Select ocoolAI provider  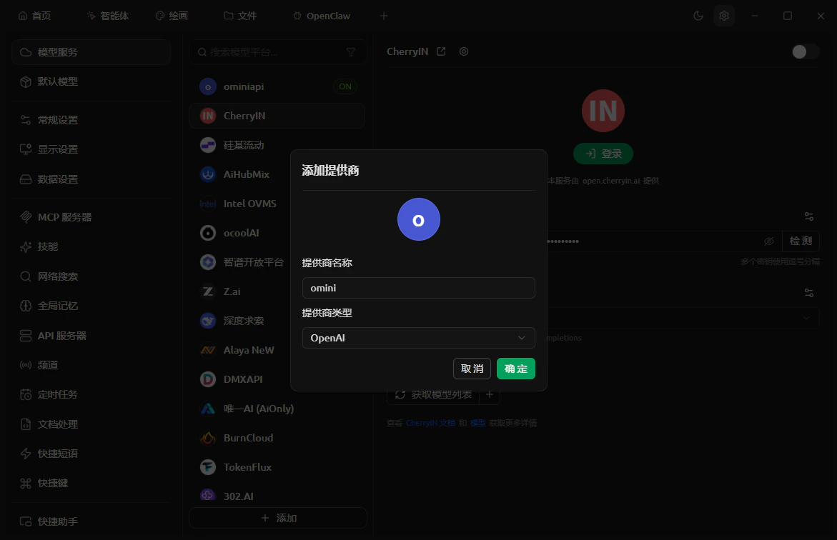point(277,233)
